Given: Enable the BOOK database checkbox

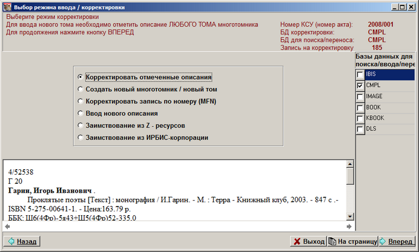Looking at the screenshot, I should pyautogui.click(x=360, y=108).
